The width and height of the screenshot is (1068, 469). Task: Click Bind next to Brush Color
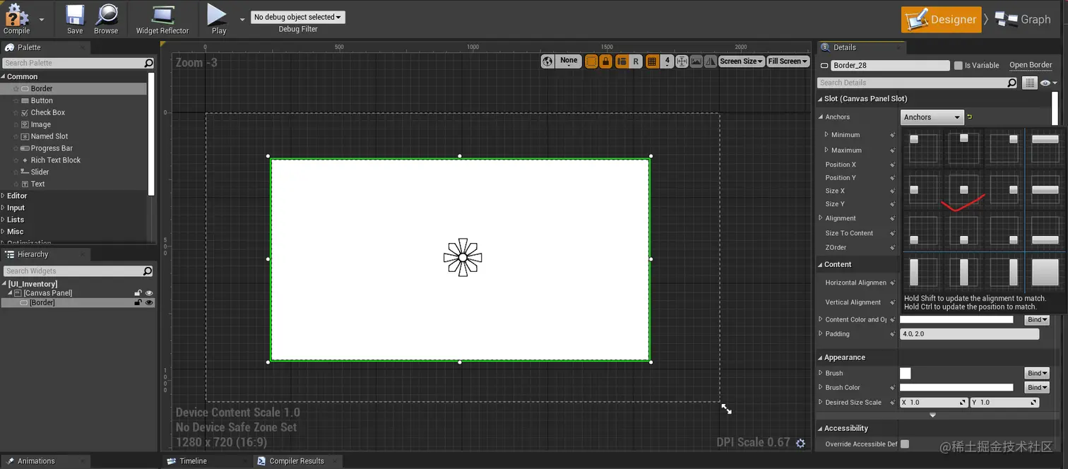[1036, 387]
